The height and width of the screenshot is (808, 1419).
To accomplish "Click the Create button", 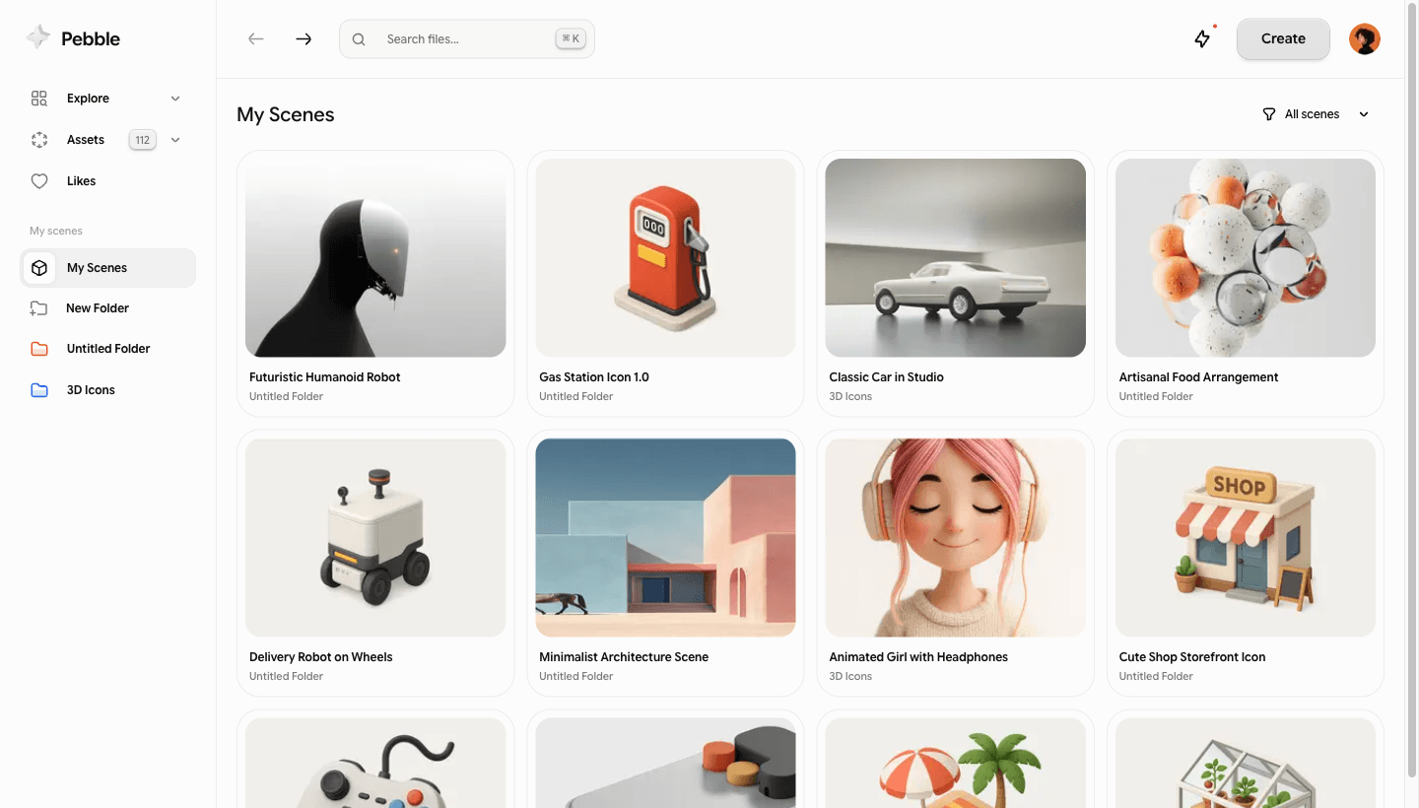I will (x=1283, y=39).
